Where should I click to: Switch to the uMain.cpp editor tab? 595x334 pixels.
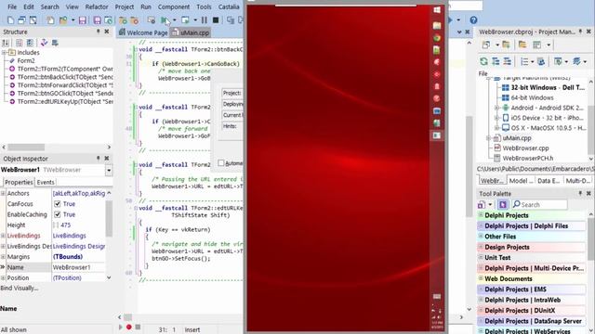191,32
